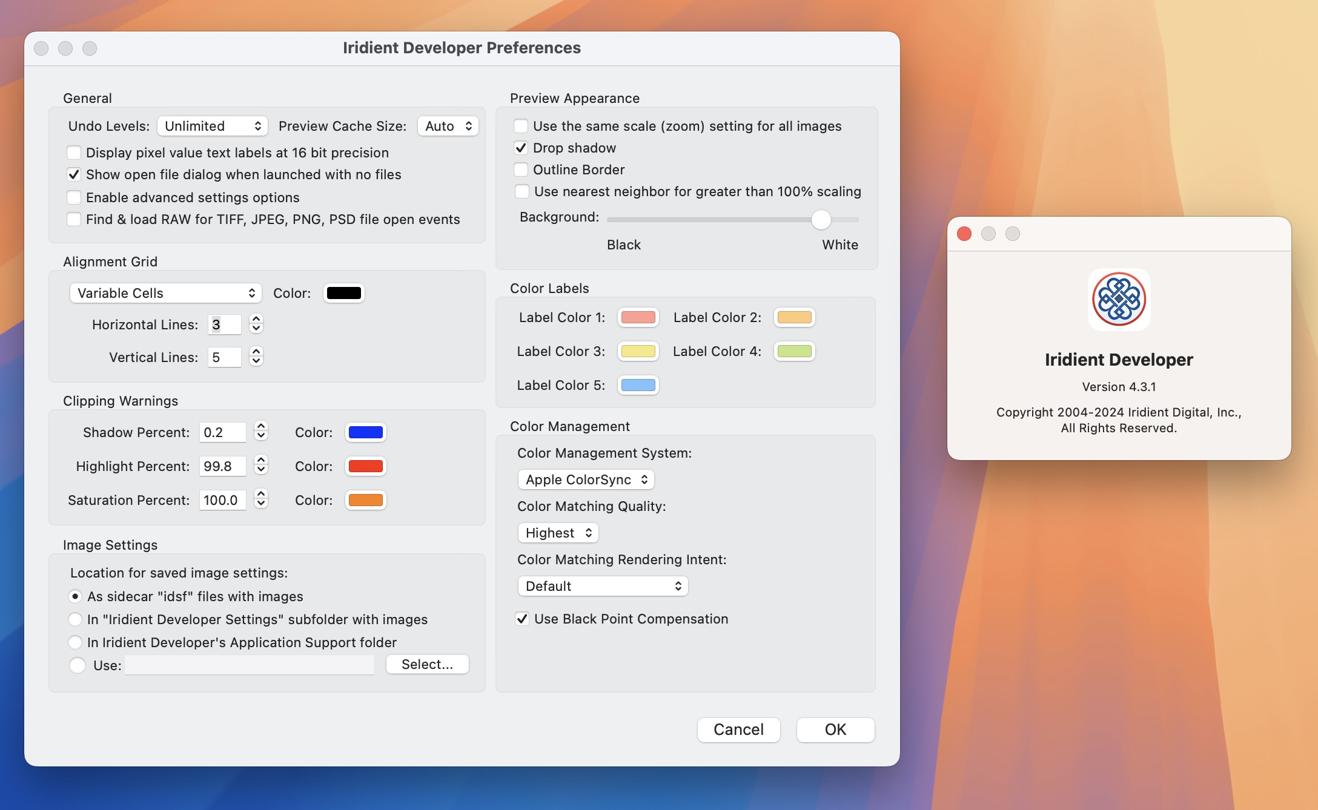Select As sidecar idsf files radio option
Viewport: 1318px width, 810px height.
click(75, 596)
